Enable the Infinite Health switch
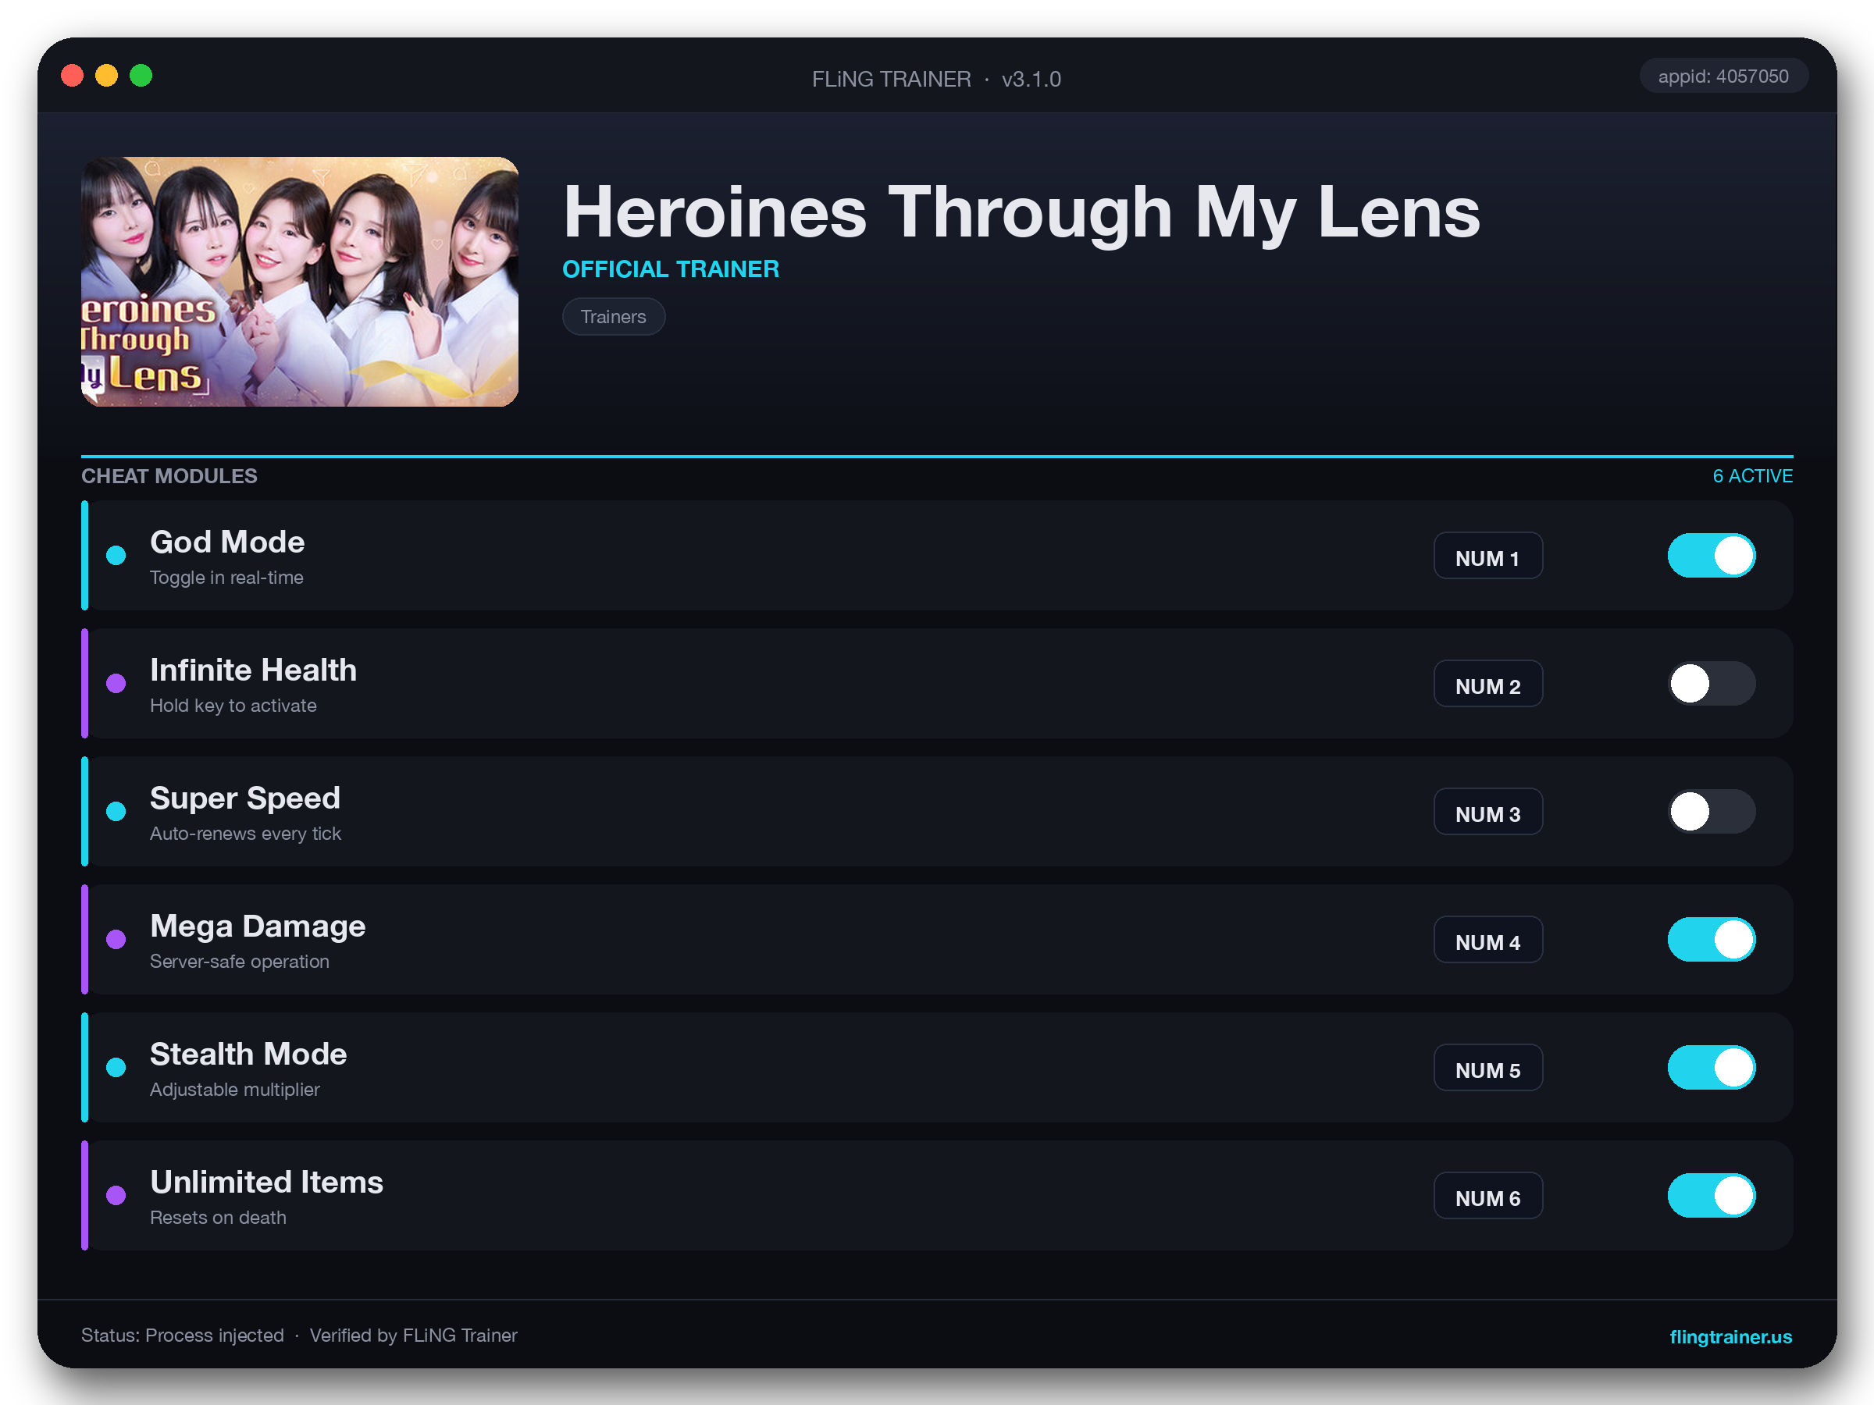The image size is (1874, 1405). (x=1712, y=684)
